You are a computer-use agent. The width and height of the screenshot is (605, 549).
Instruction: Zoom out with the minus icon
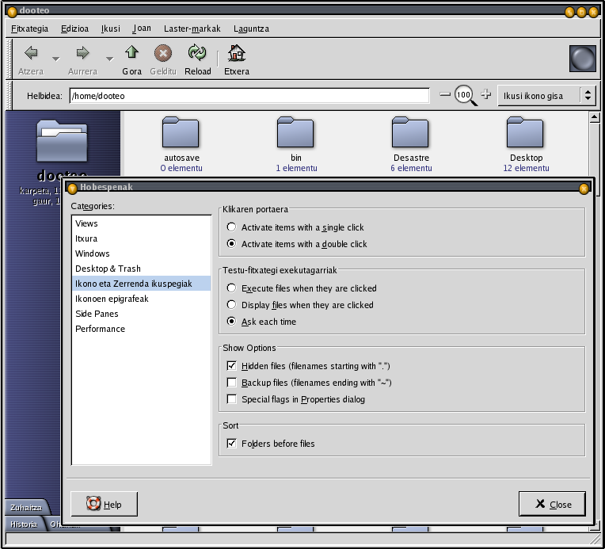click(x=445, y=95)
